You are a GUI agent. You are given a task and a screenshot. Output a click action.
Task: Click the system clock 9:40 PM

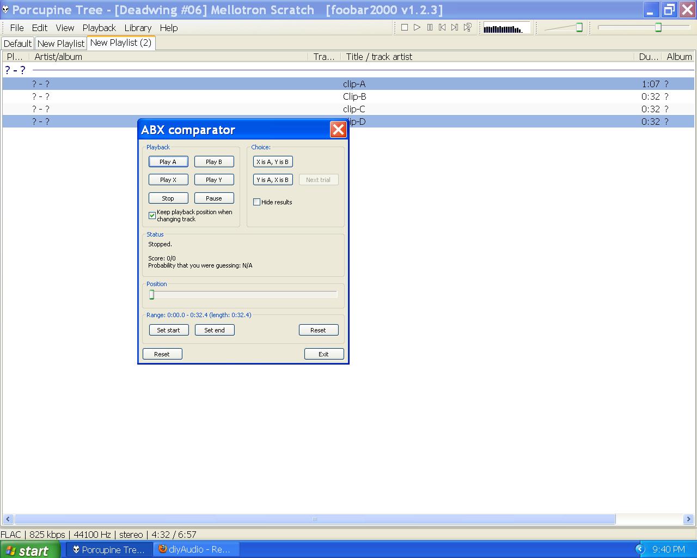pyautogui.click(x=669, y=549)
